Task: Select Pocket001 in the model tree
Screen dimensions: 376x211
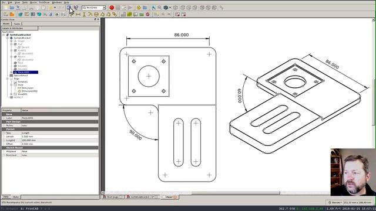Action: [26, 72]
